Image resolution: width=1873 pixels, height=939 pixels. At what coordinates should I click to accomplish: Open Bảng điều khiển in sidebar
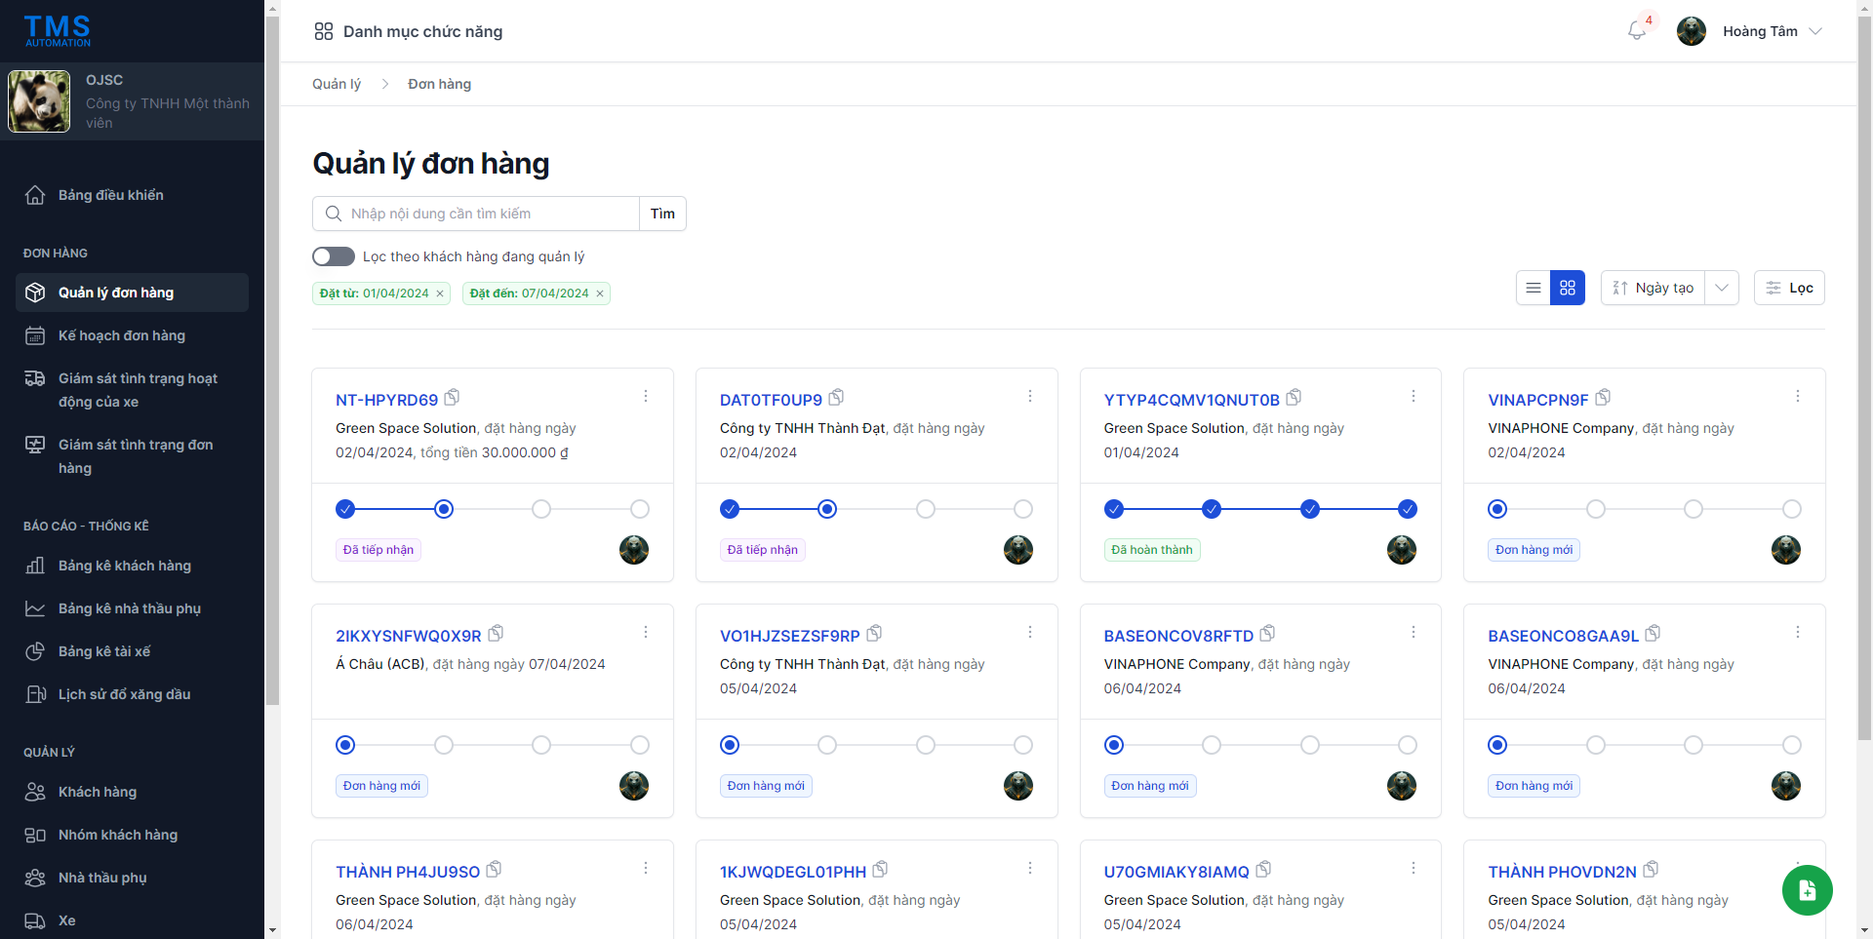[x=132, y=195]
